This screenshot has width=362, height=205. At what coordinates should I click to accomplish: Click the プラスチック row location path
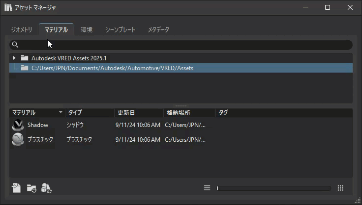[185, 140]
